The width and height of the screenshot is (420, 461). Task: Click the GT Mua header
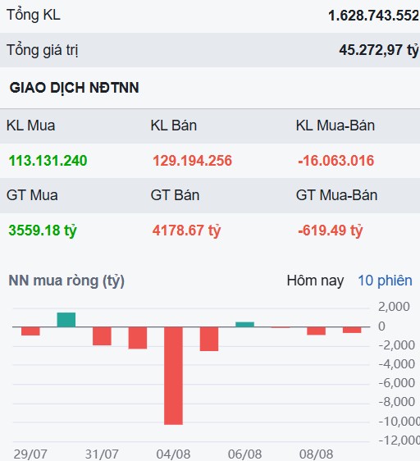pyautogui.click(x=32, y=195)
